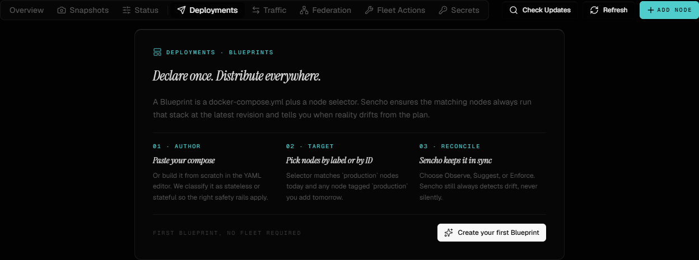The width and height of the screenshot is (699, 260).
Task: Open the Overview tab
Action: [27, 10]
